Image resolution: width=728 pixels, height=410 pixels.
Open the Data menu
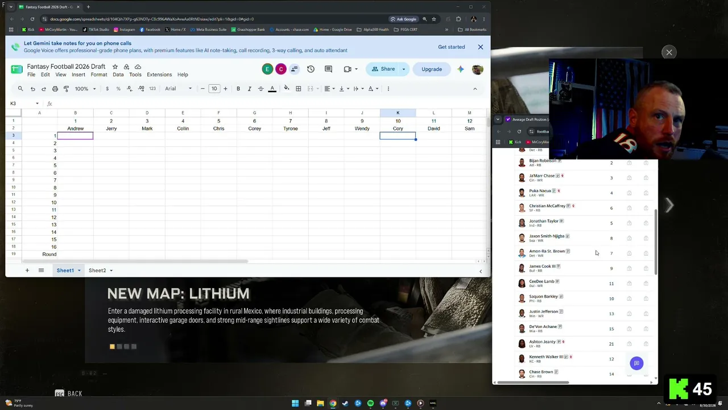(118, 75)
